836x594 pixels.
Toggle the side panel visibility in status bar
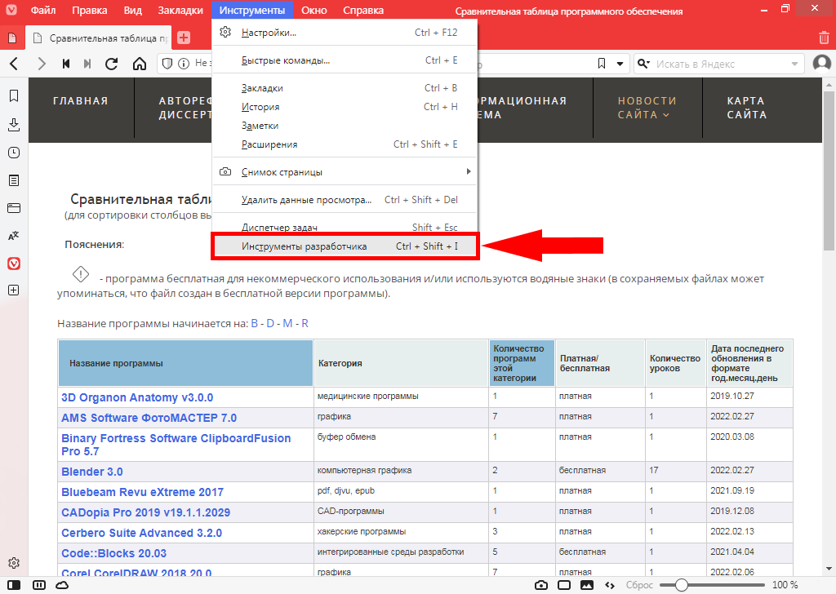[x=15, y=585]
